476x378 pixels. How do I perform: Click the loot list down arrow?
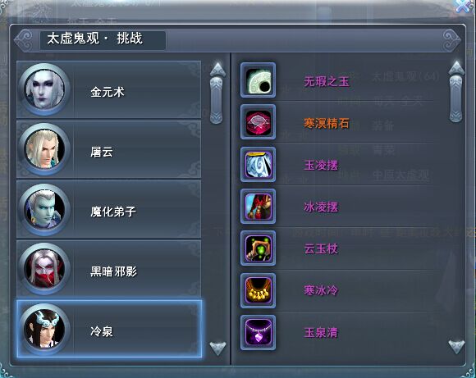(x=456, y=347)
